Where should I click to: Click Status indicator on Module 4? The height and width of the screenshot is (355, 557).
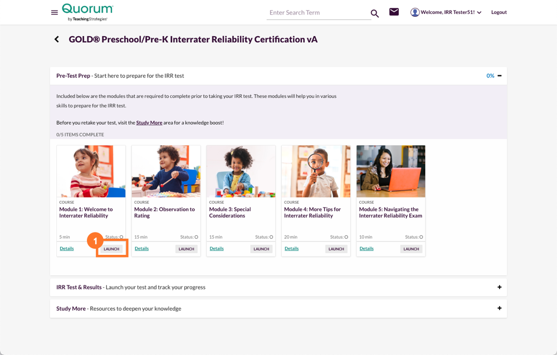(x=345, y=236)
